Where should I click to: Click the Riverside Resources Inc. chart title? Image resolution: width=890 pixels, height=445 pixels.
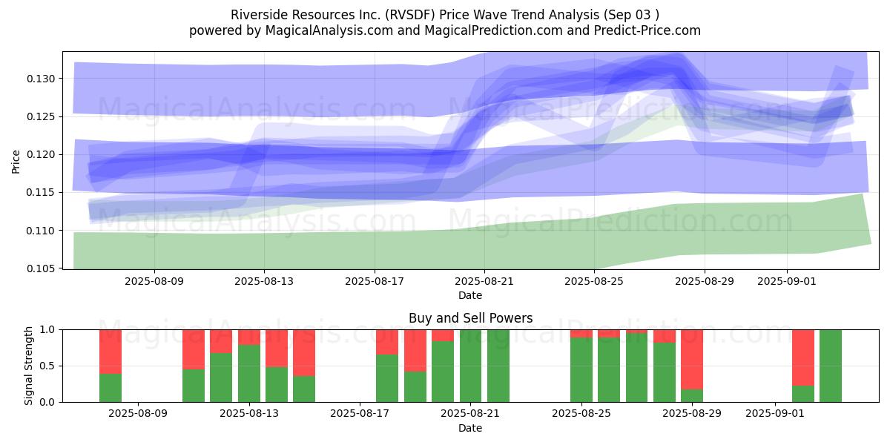click(445, 15)
